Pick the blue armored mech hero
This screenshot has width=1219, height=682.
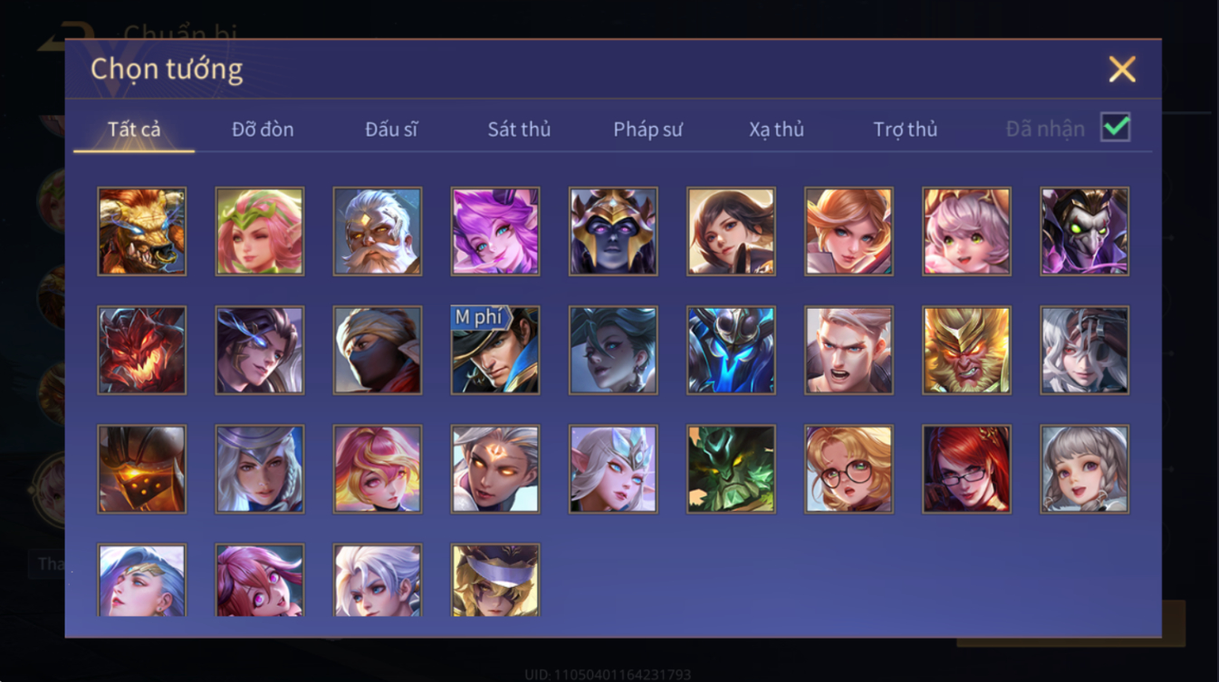[x=731, y=350]
